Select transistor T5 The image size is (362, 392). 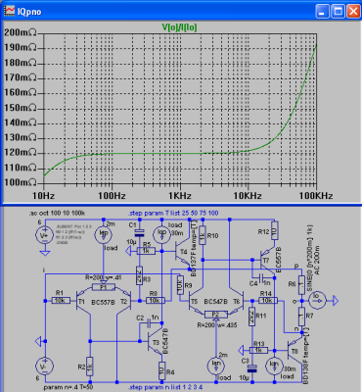195,302
